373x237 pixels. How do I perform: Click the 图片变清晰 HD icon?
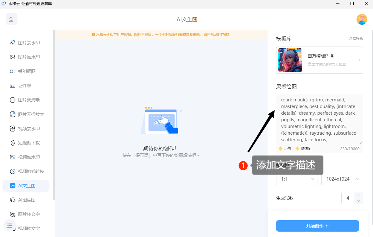13,100
